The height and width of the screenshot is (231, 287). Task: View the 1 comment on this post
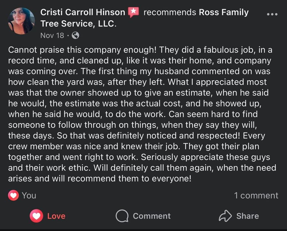coord(256,195)
